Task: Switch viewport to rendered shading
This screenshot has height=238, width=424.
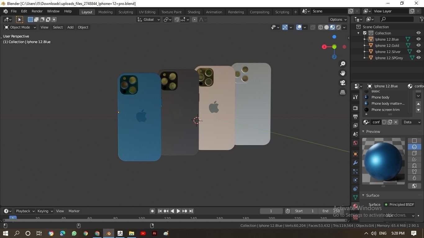Action: 338,27
